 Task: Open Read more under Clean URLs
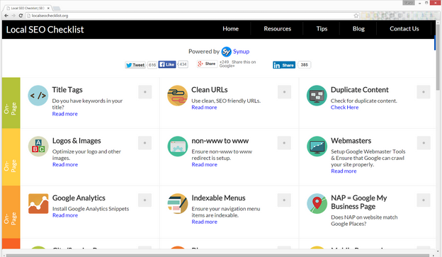[x=204, y=108]
